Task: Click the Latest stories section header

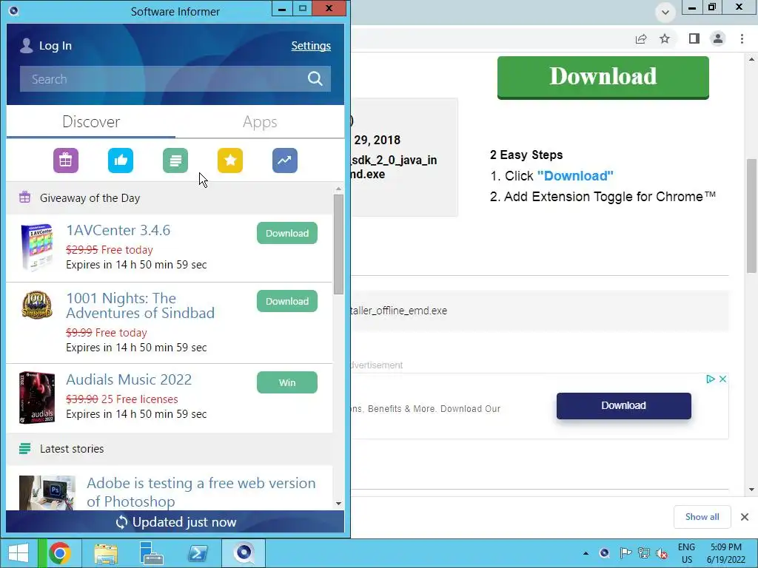Action: [170, 449]
